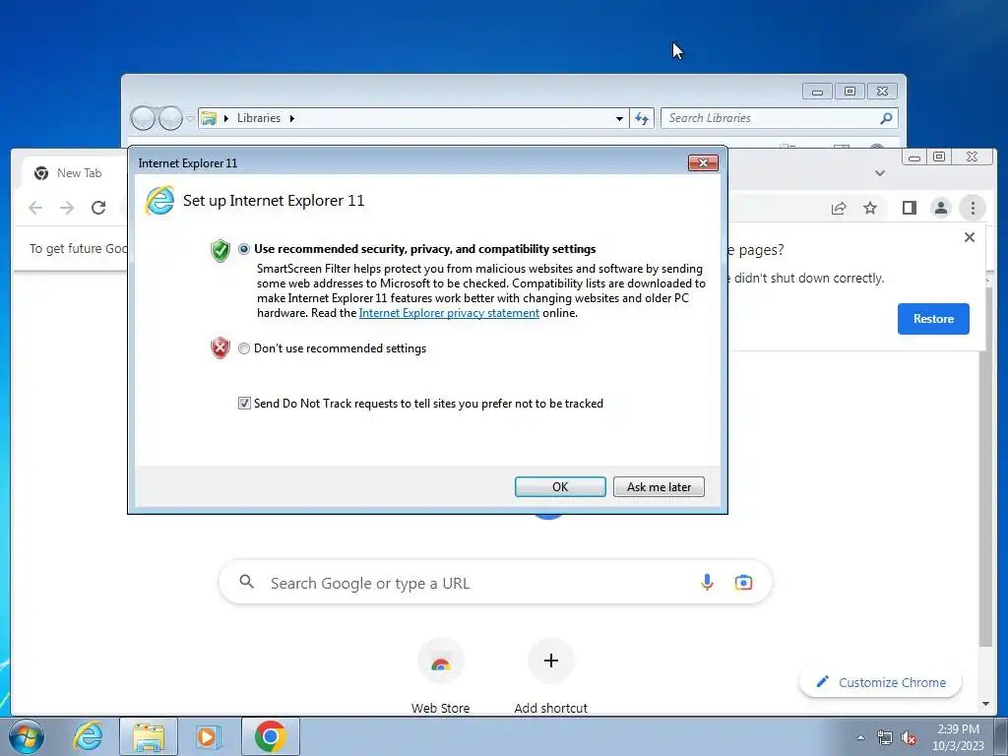Bookmark this tab with star icon
Screen dimensions: 1008x756
[x=870, y=208]
